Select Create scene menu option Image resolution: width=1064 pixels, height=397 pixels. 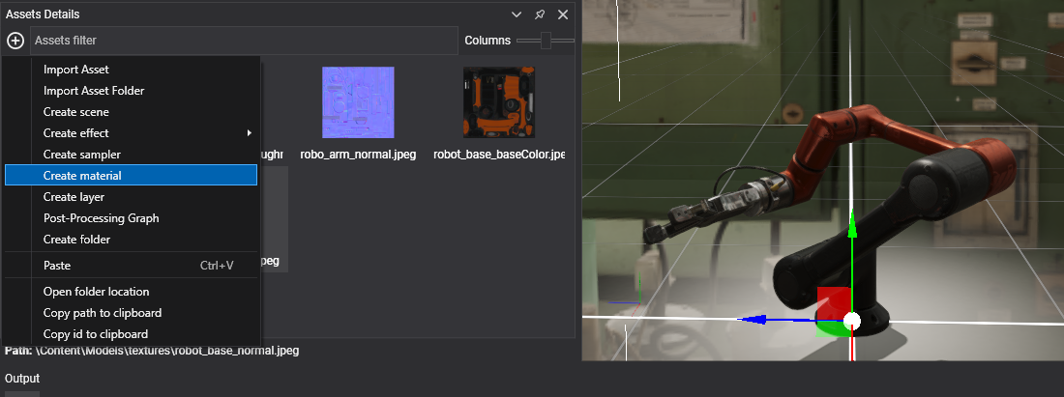point(76,112)
